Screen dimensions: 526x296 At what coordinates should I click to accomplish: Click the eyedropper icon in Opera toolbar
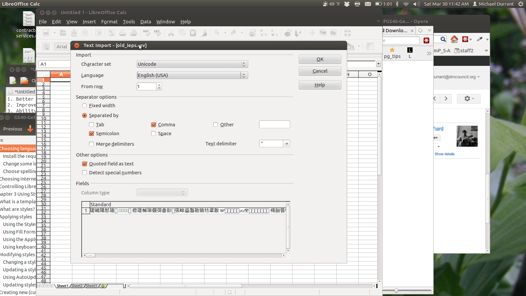[x=480, y=39]
